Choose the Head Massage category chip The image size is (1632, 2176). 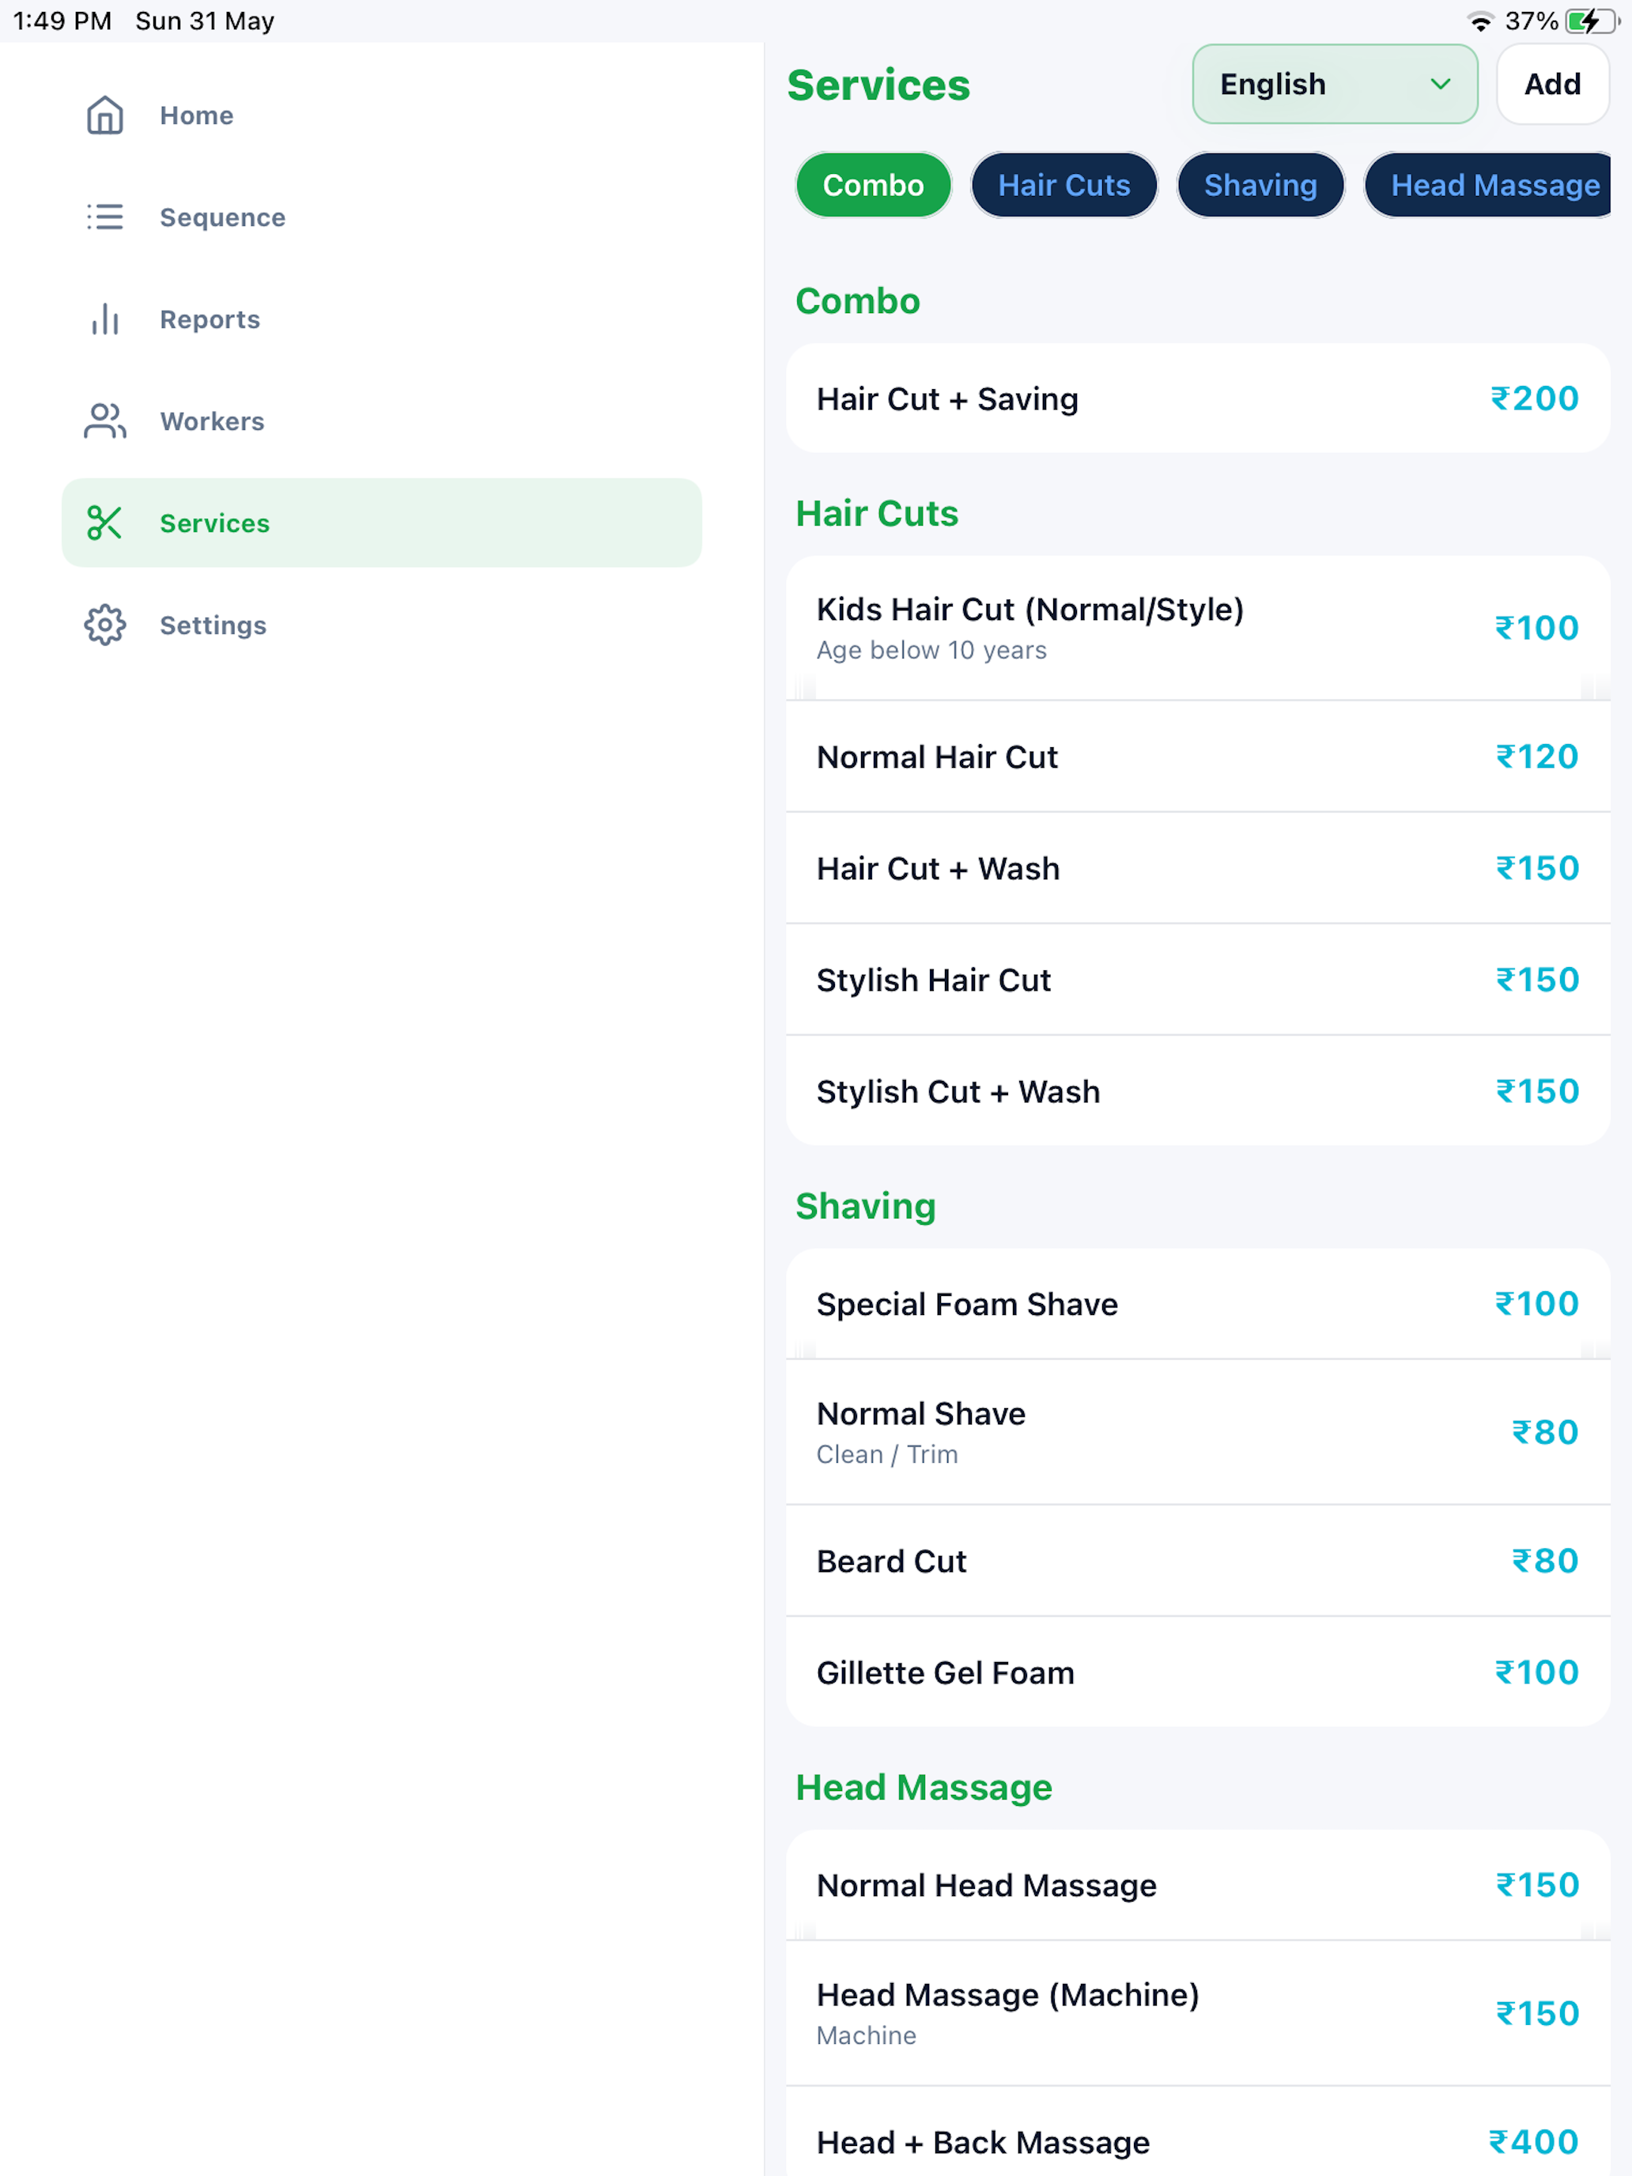coord(1487,185)
